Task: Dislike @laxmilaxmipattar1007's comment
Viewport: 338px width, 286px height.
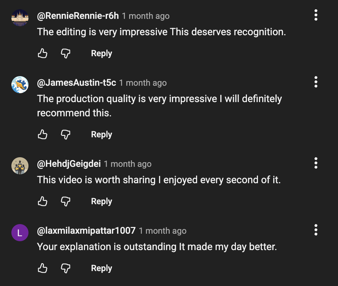Action: [x=65, y=268]
